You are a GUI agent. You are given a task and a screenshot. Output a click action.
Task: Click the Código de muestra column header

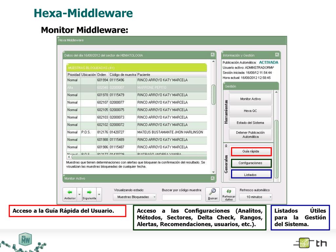pos(123,74)
